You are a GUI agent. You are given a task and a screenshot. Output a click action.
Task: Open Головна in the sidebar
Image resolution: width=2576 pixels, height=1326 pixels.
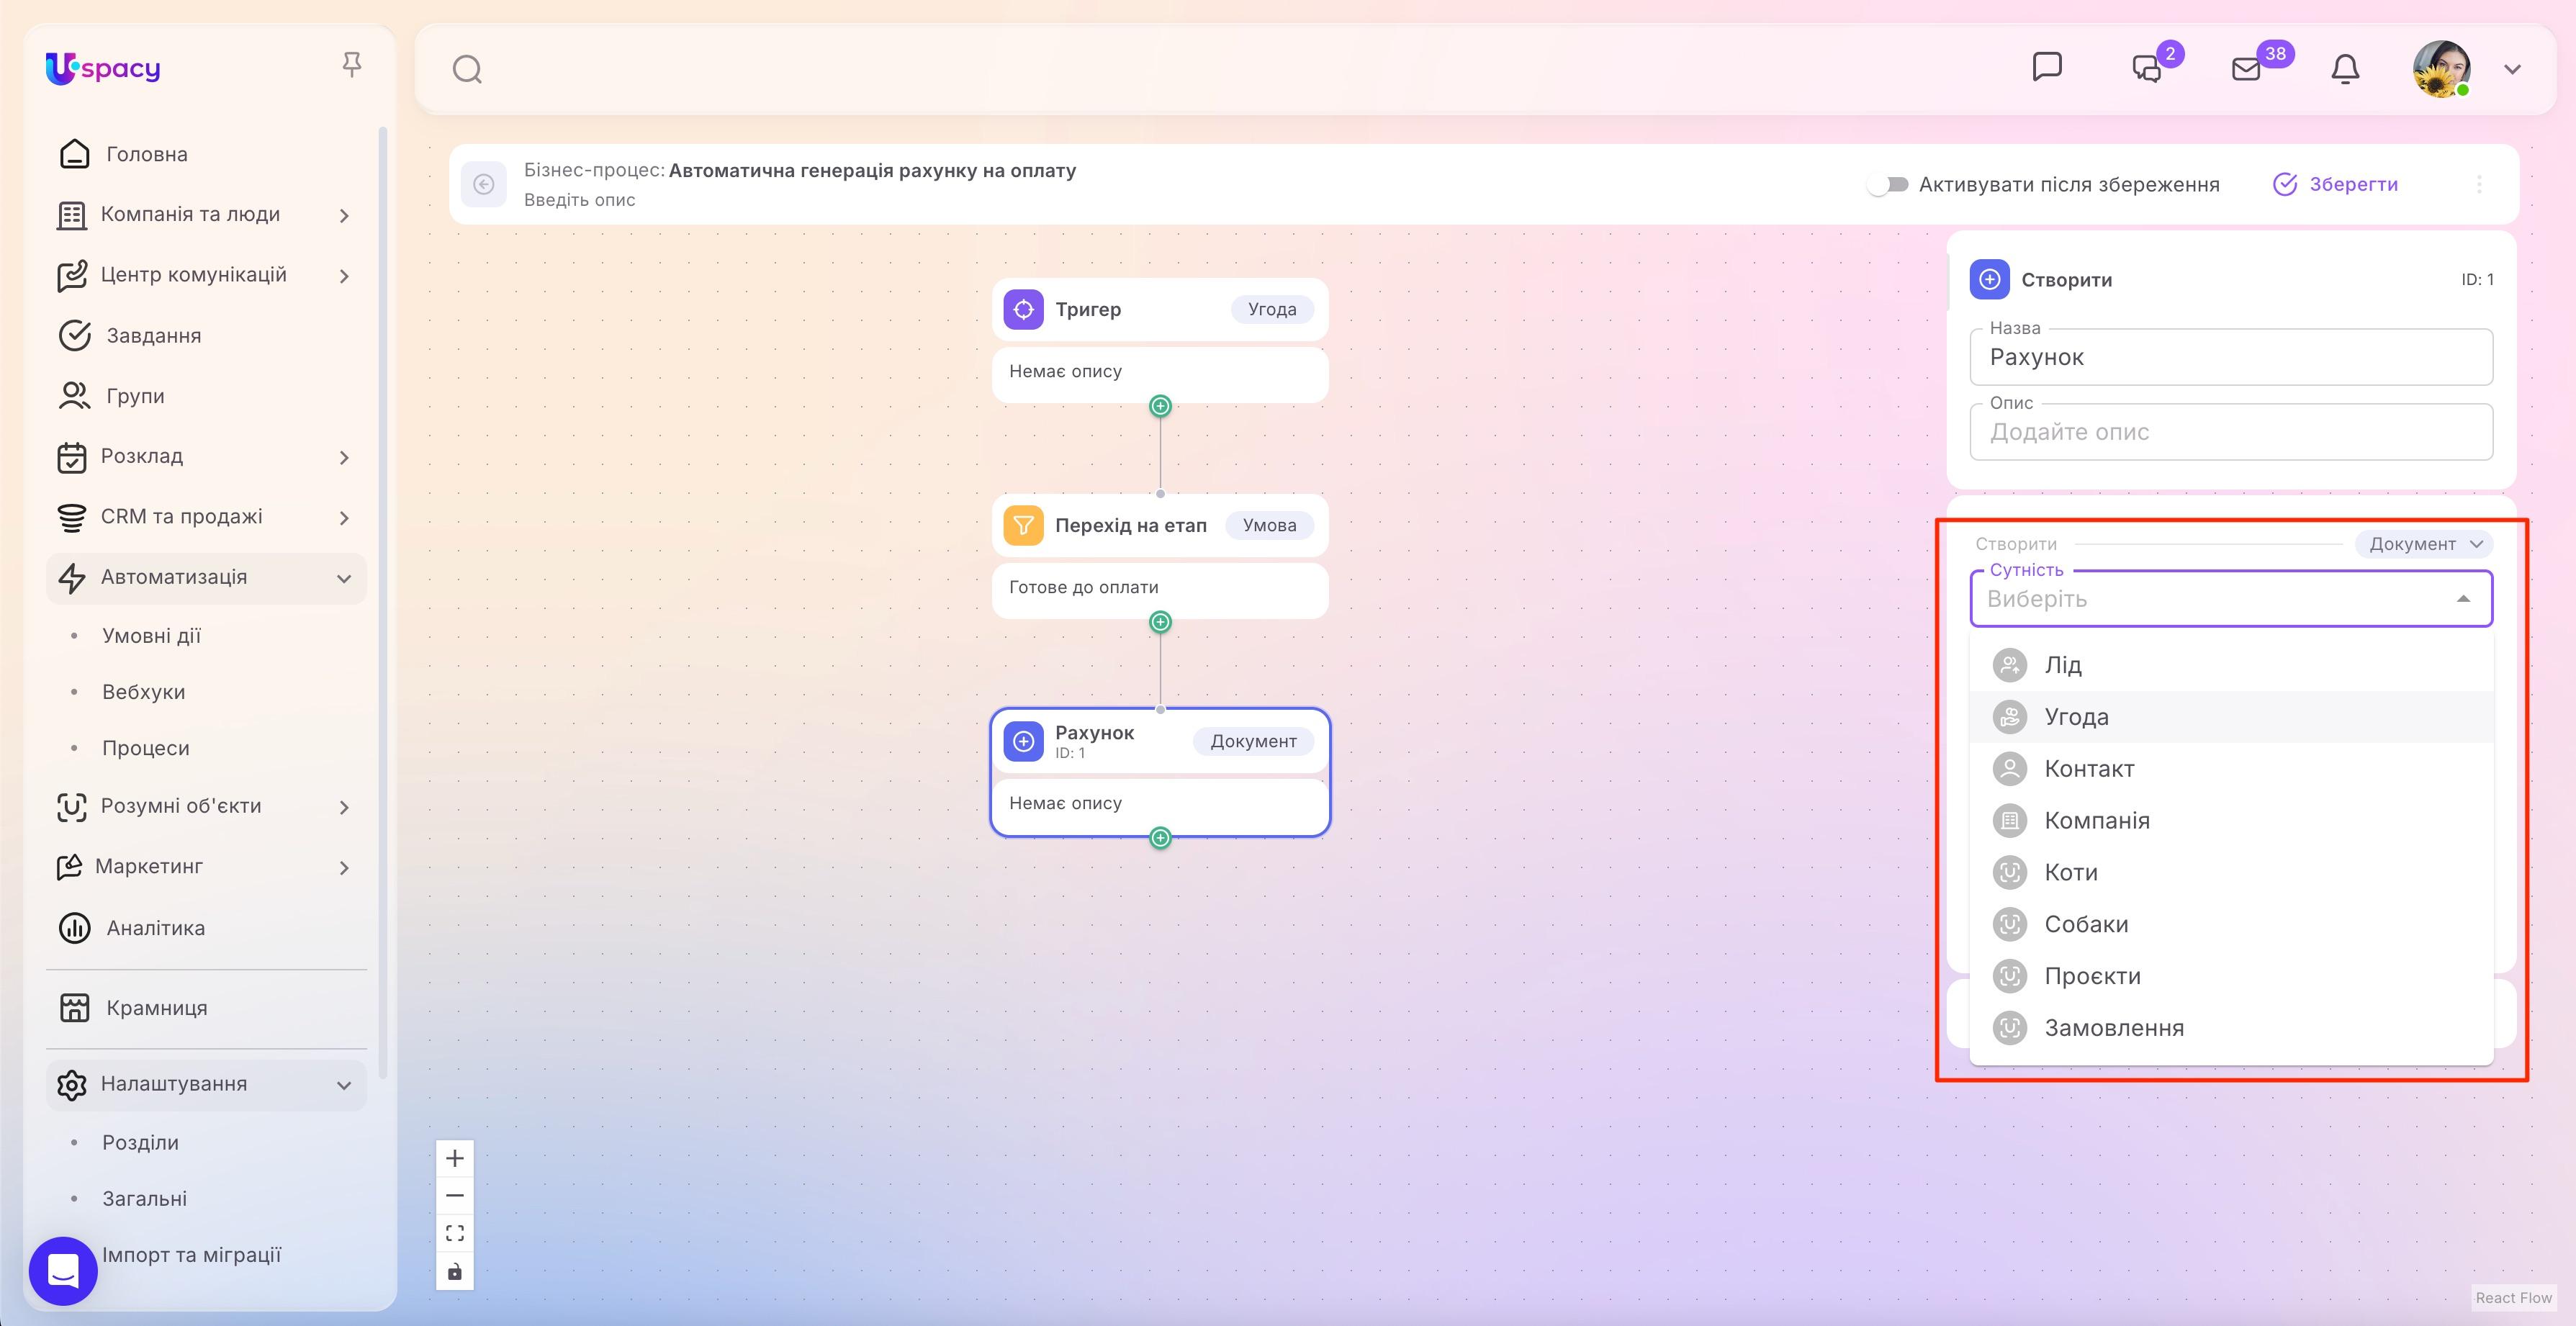pyautogui.click(x=206, y=154)
